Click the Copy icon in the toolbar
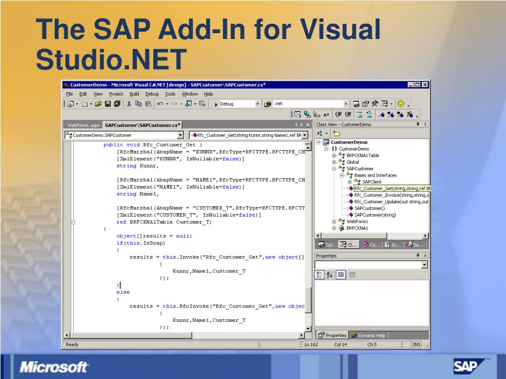The image size is (506, 379). (138, 104)
